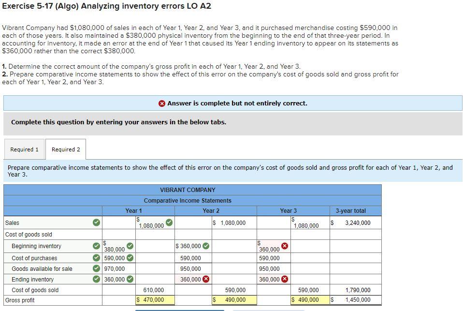Click the Year 3 sales value 1,080,000
This screenshot has height=311, width=463.
coord(306,225)
